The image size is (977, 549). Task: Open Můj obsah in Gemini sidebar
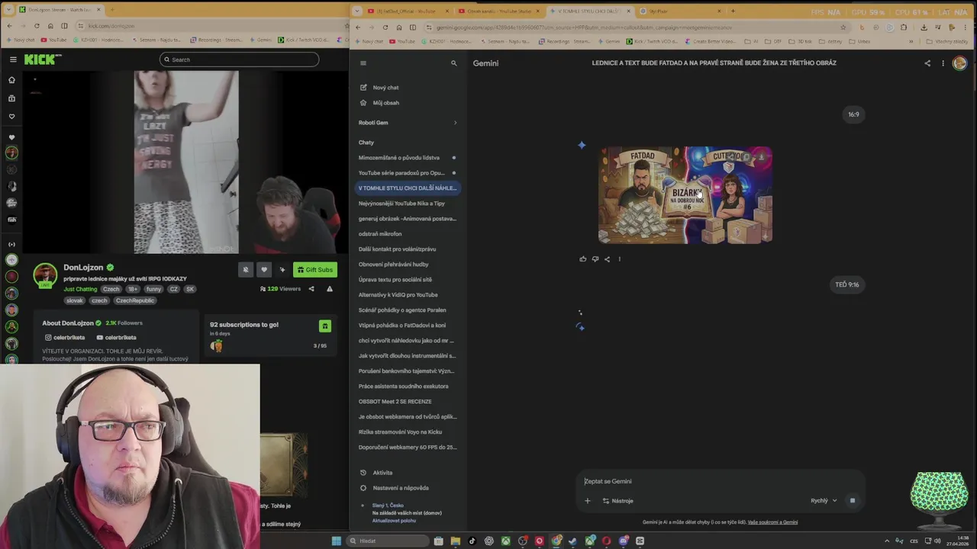(x=379, y=102)
